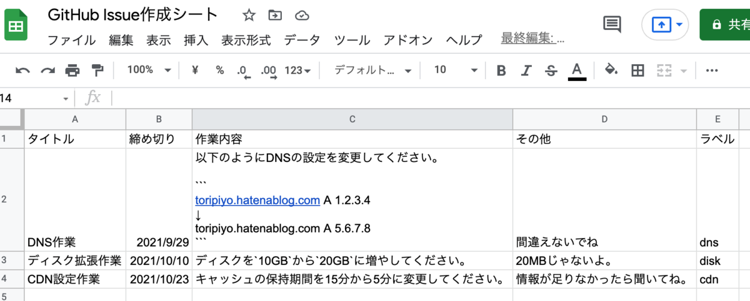Screen dimensions: 750x301
Task: Open the 表示形式 menu
Action: pos(246,40)
